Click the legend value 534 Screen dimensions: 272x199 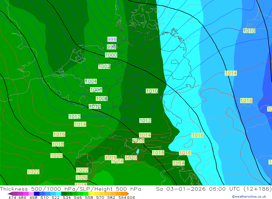point(67,198)
